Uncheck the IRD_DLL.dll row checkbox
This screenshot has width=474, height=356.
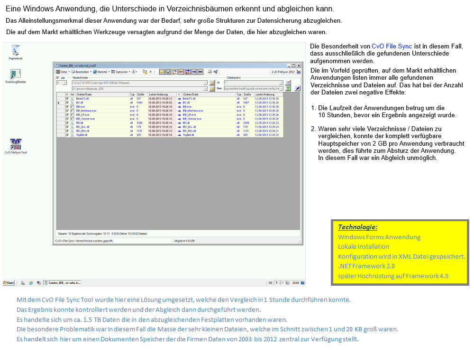[67, 127]
